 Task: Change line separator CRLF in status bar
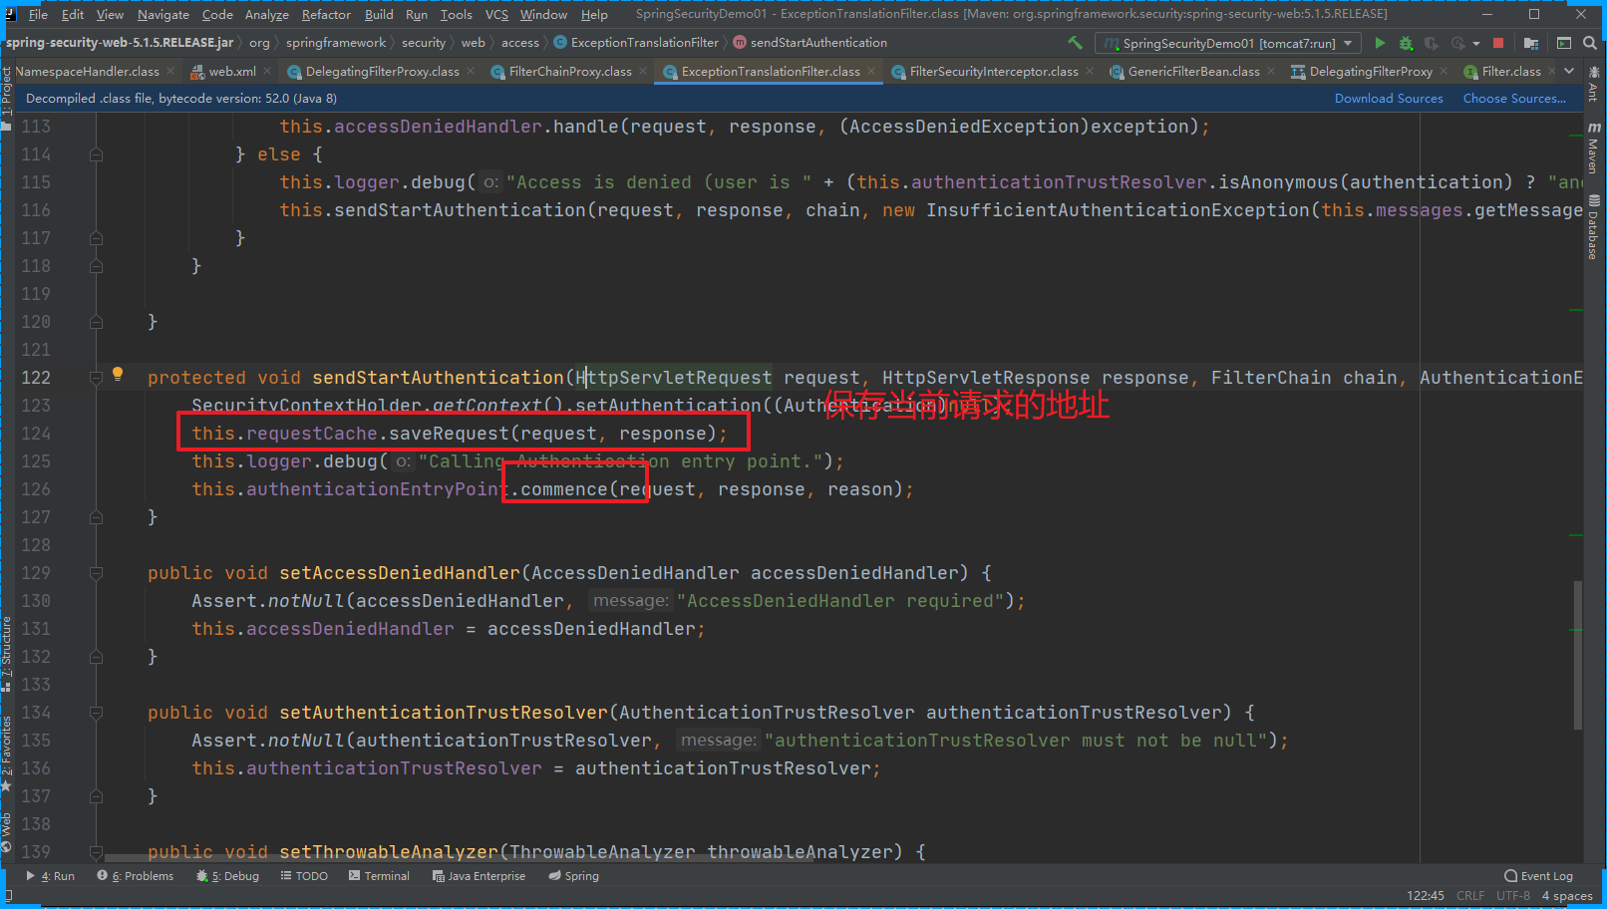pyautogui.click(x=1470, y=896)
